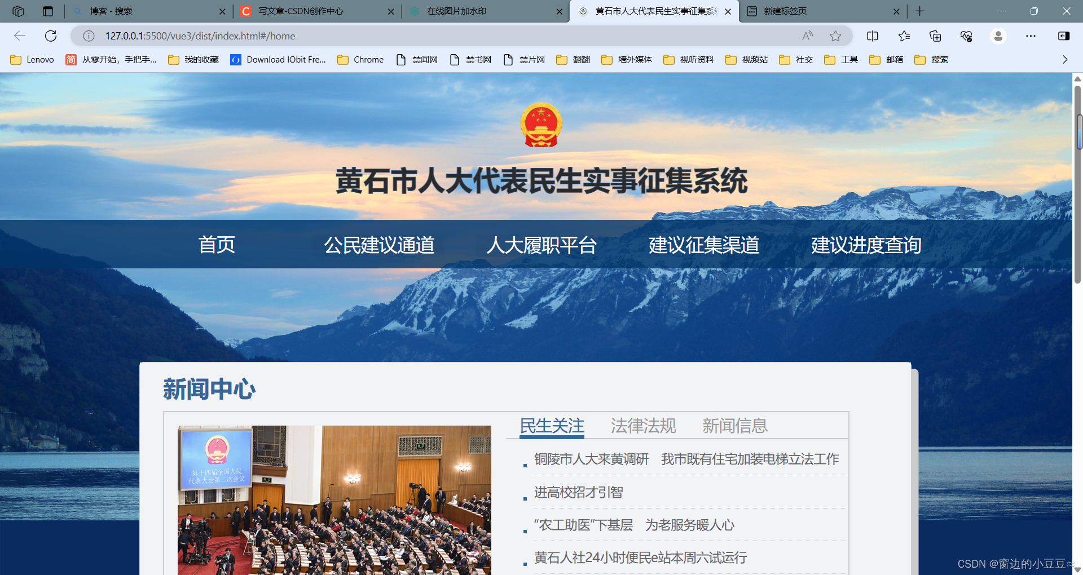1083x575 pixels.
Task: Select the 民生关注 news tab
Action: click(x=552, y=426)
